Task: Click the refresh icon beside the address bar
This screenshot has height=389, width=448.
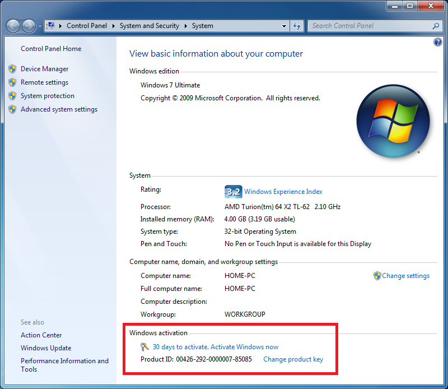Action: coord(297,26)
